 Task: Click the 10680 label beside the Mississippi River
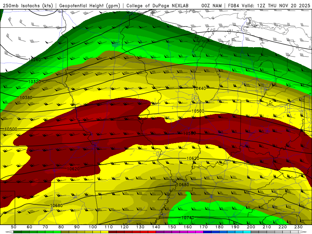pos(183,184)
